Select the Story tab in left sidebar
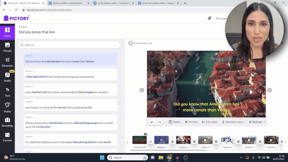288x162 pixels. point(7,32)
